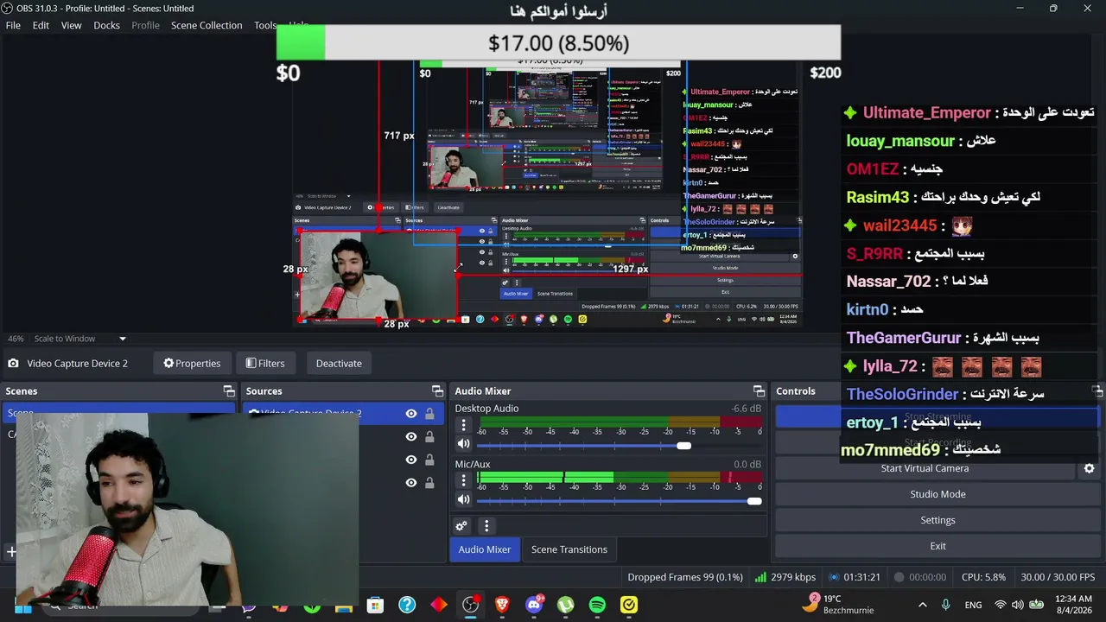The width and height of the screenshot is (1106, 622).
Task: Open the weather widget showing 19°C
Action: 836,604
